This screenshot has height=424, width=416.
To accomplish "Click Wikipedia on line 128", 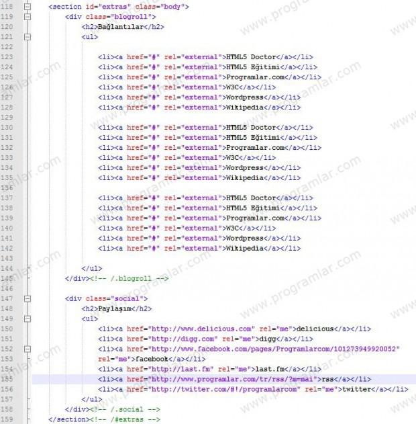I will pyautogui.click(x=245, y=108).
